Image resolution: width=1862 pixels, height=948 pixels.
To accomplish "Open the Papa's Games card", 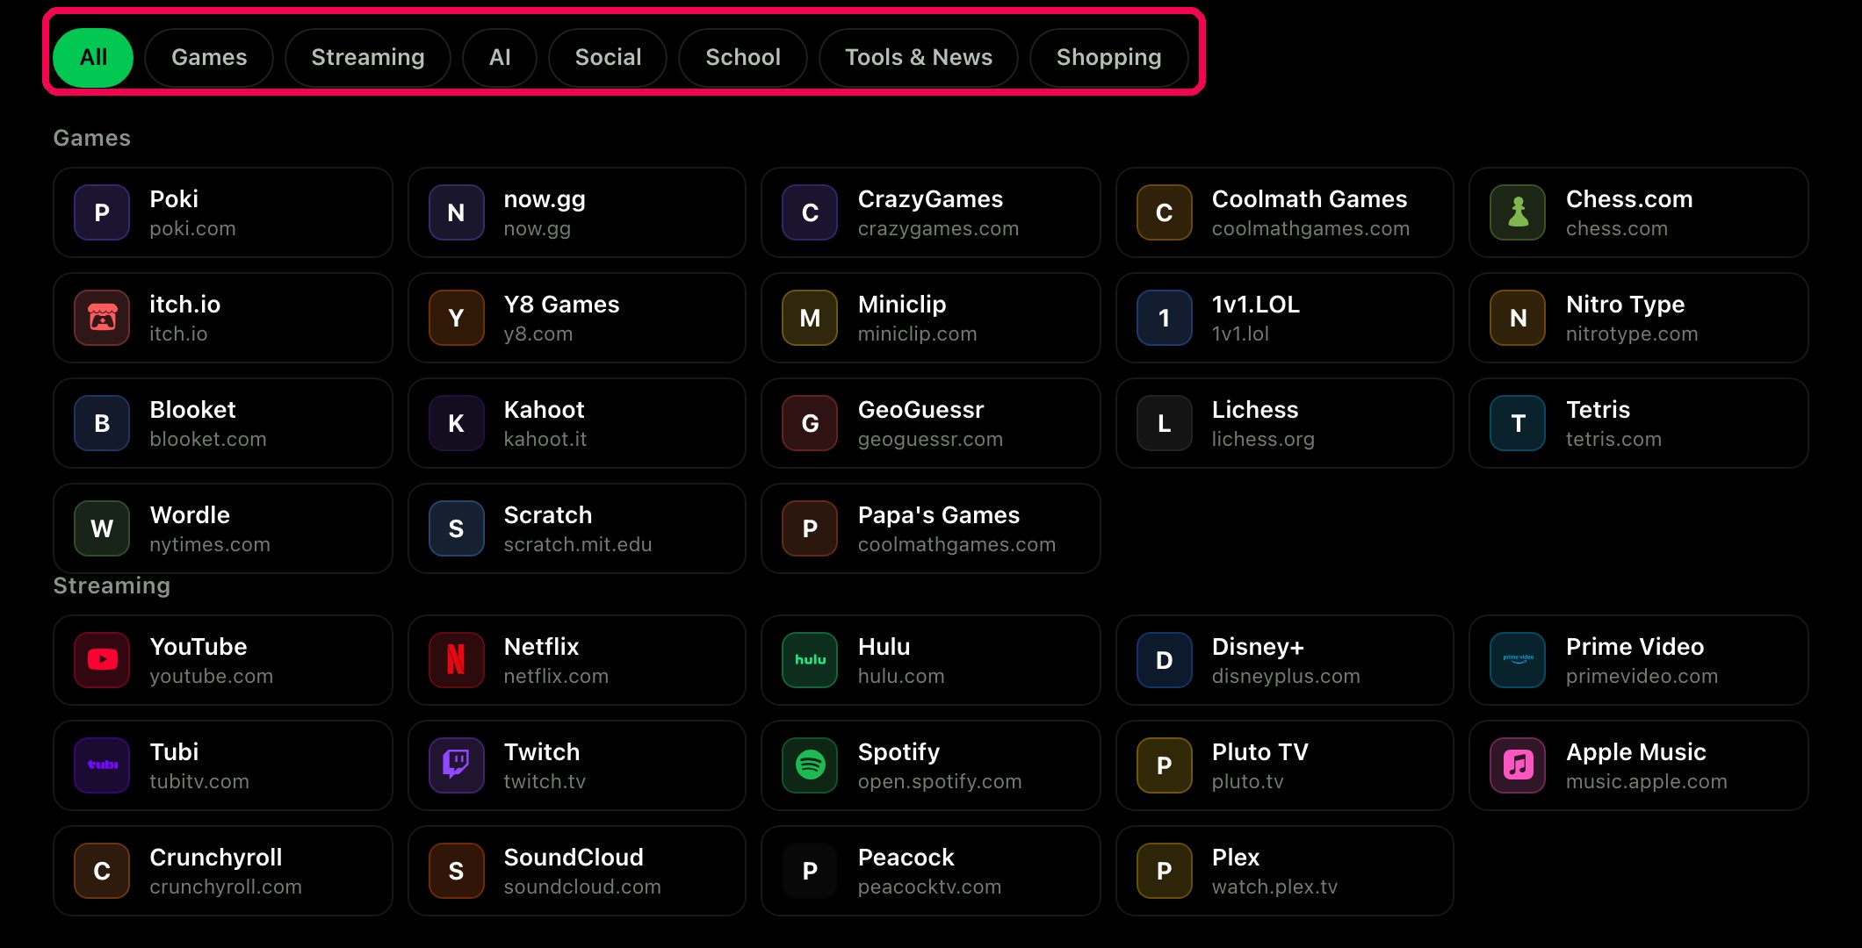I will click(931, 528).
